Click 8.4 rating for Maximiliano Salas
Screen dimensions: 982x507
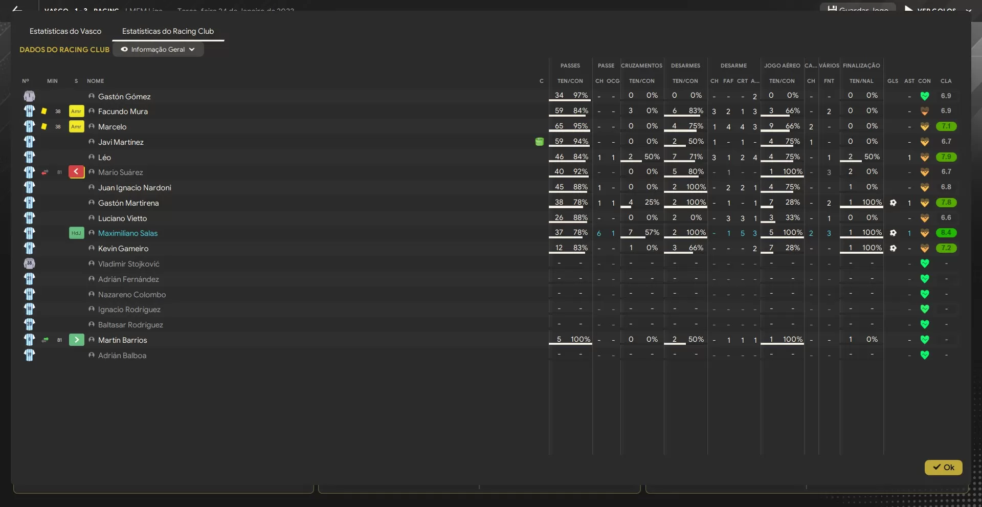946,233
